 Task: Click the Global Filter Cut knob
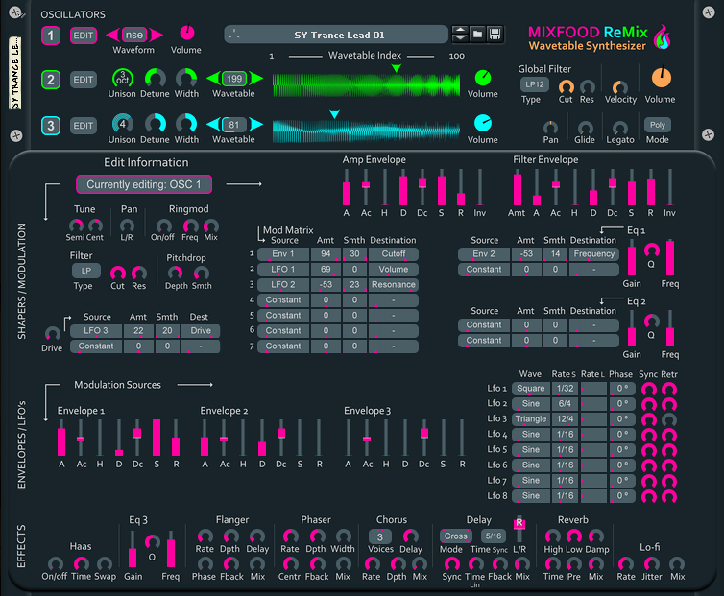coord(567,86)
